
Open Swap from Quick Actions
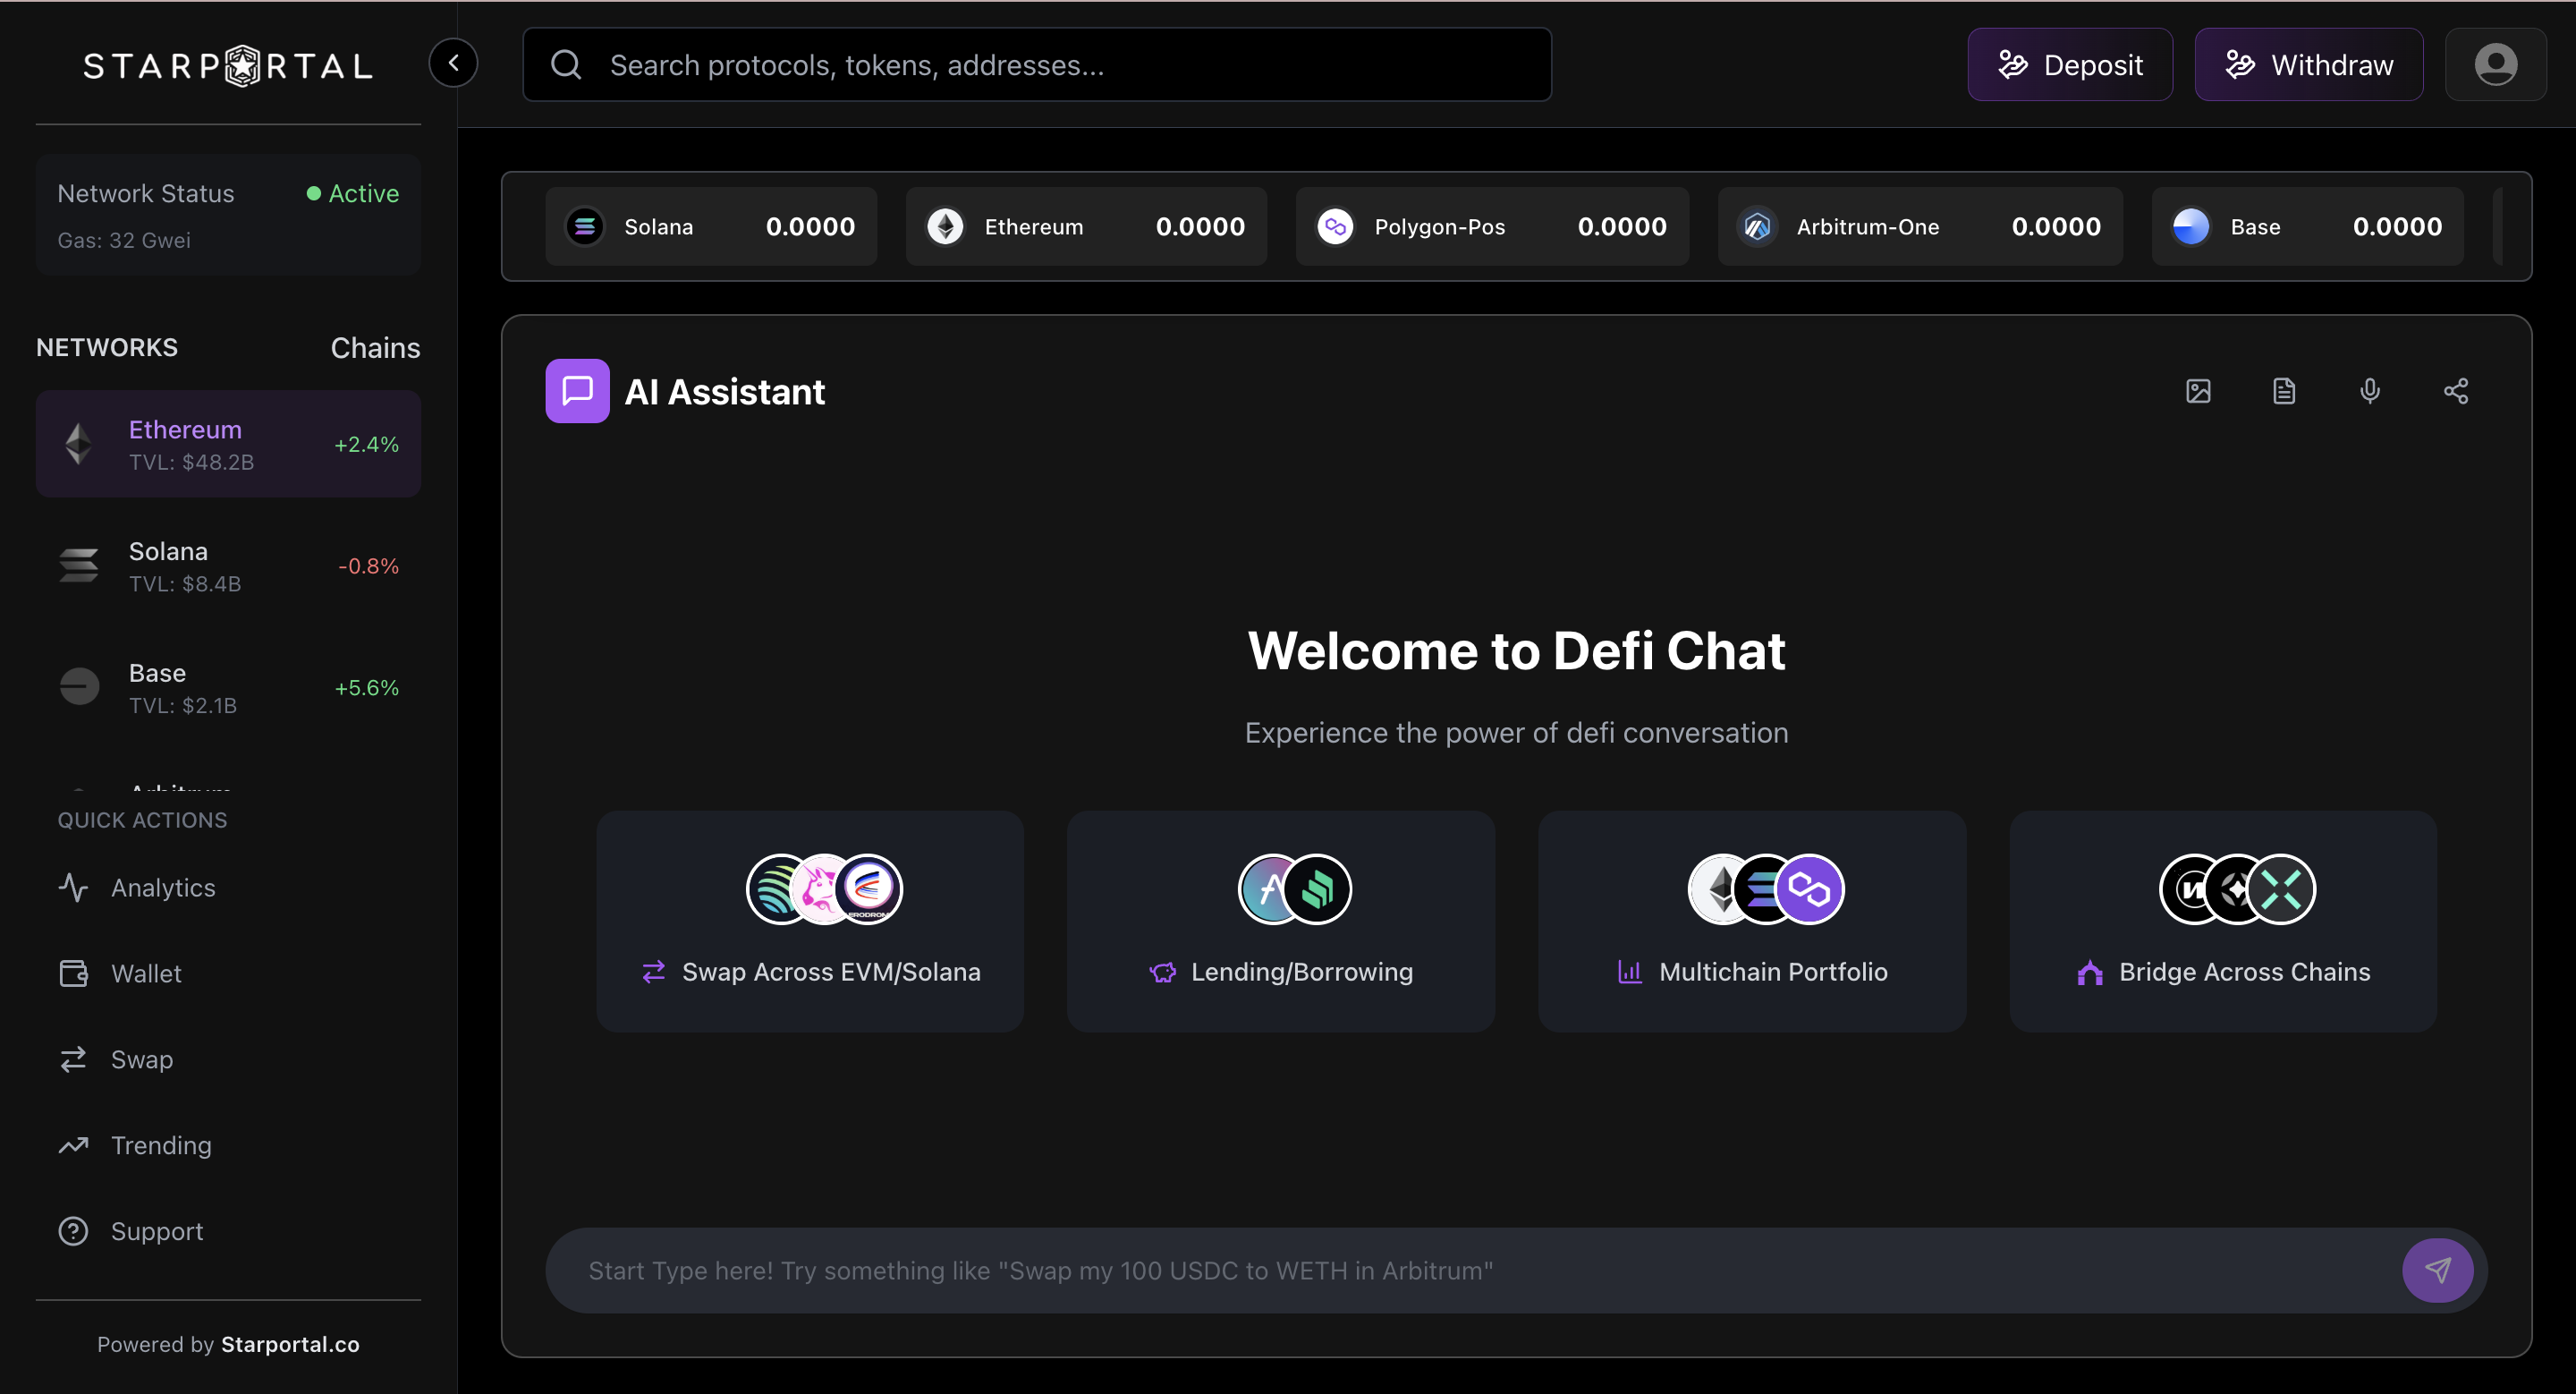point(228,1059)
